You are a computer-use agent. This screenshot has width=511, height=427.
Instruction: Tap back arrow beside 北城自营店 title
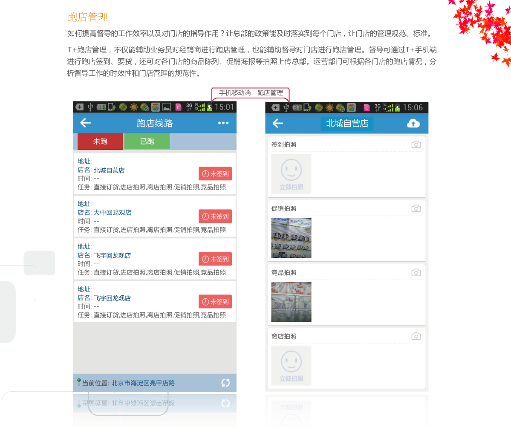[x=278, y=124]
